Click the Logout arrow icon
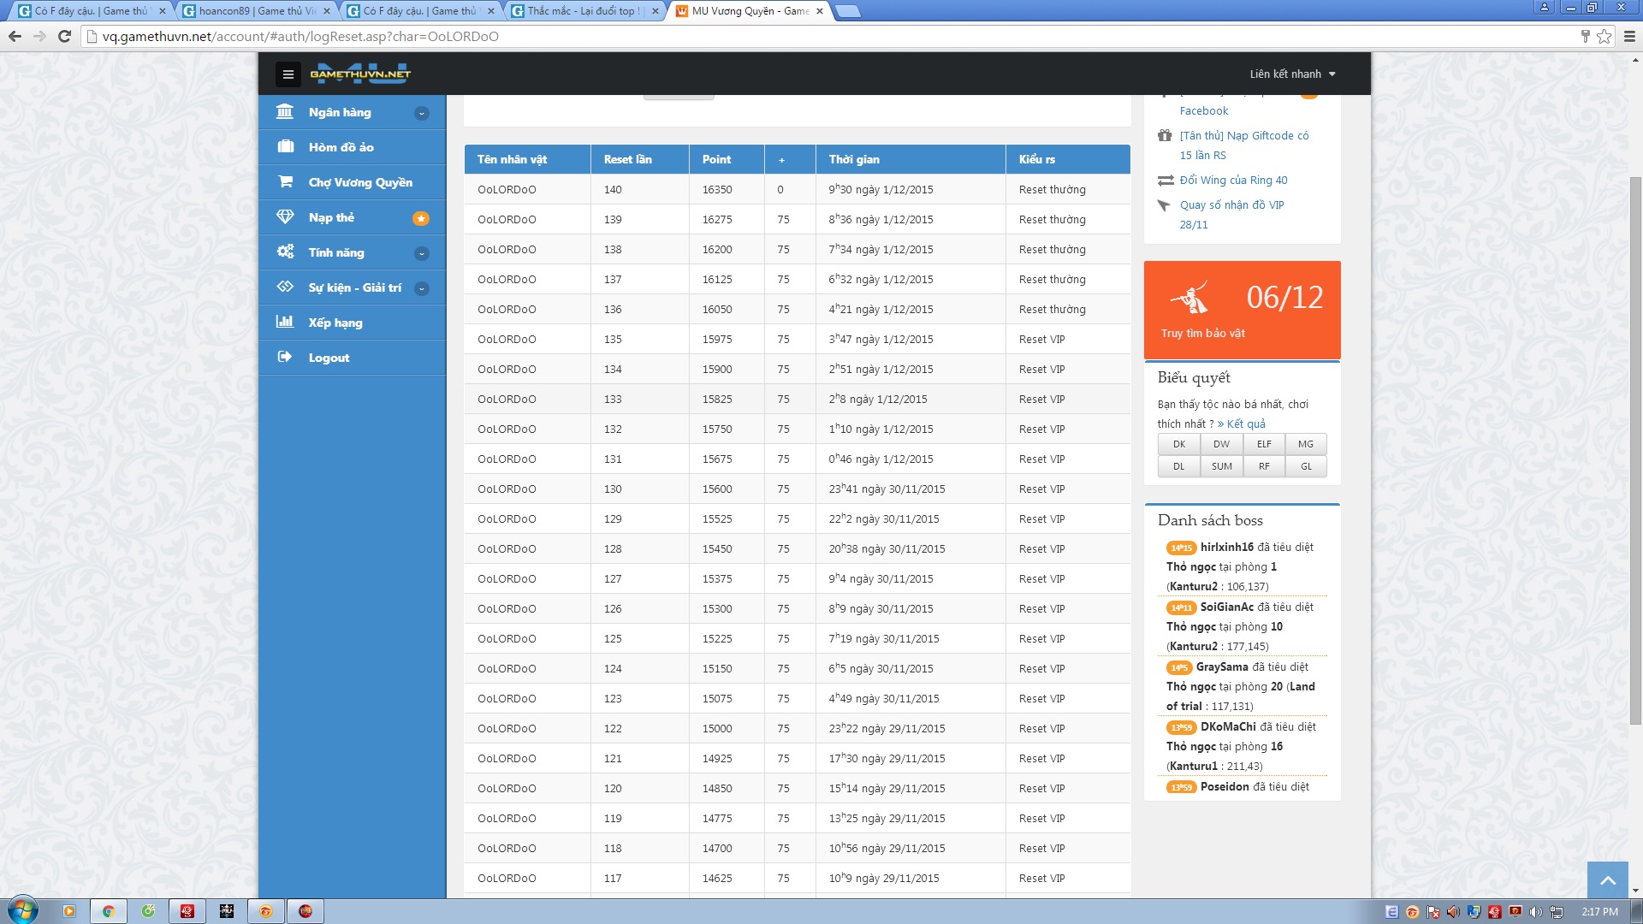Image resolution: width=1643 pixels, height=924 pixels. pyautogui.click(x=285, y=358)
